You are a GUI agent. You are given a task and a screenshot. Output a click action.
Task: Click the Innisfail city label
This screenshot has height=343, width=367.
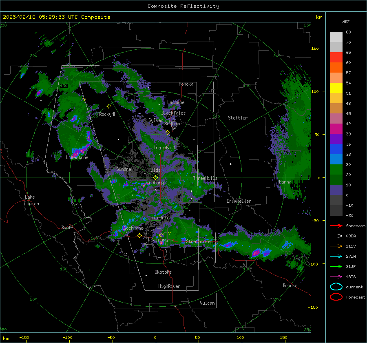click(x=164, y=148)
